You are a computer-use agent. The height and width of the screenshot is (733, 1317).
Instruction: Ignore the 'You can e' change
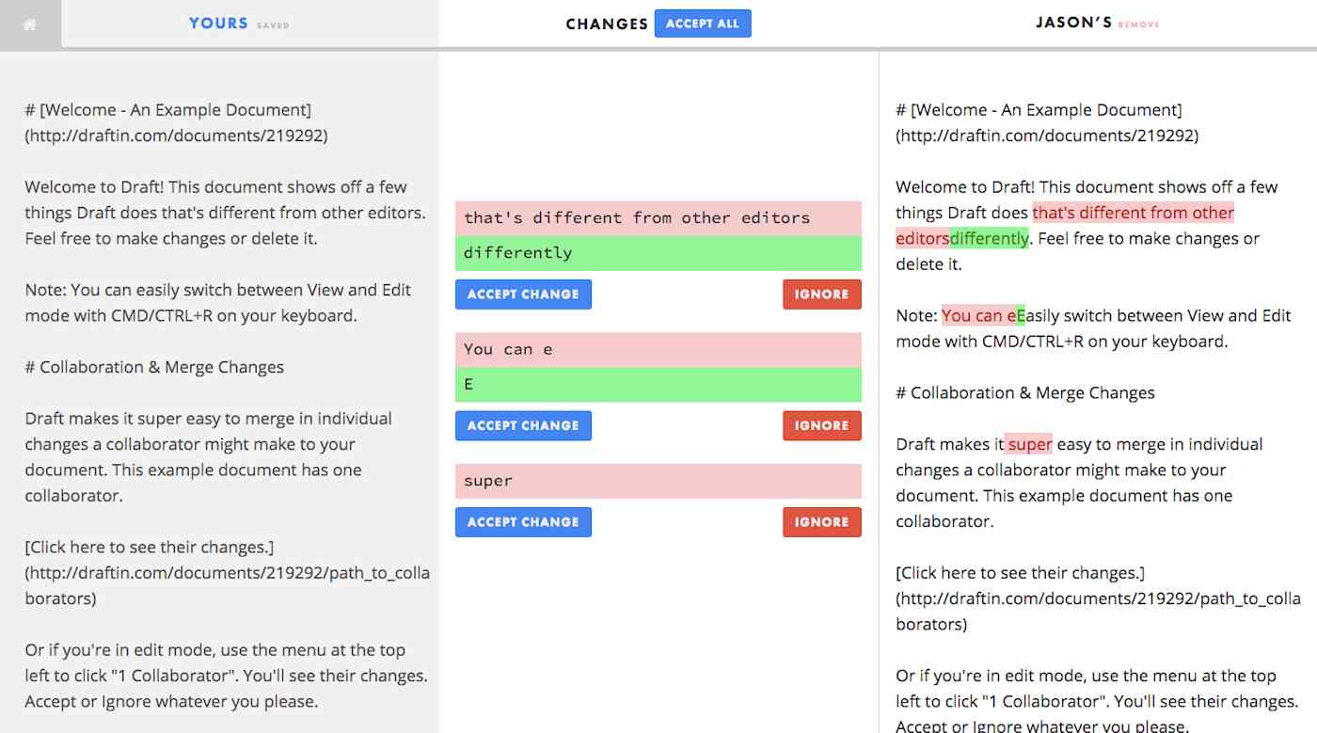821,425
